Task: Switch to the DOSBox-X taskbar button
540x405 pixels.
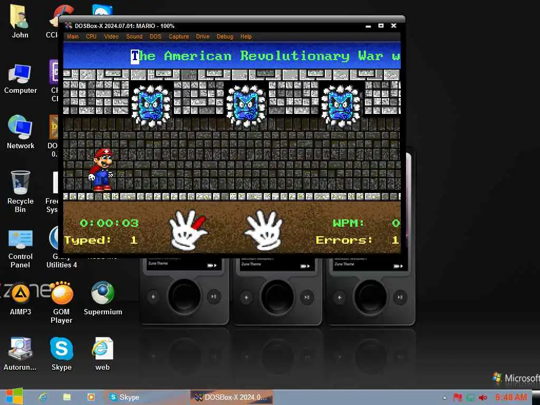Action: pos(232,397)
